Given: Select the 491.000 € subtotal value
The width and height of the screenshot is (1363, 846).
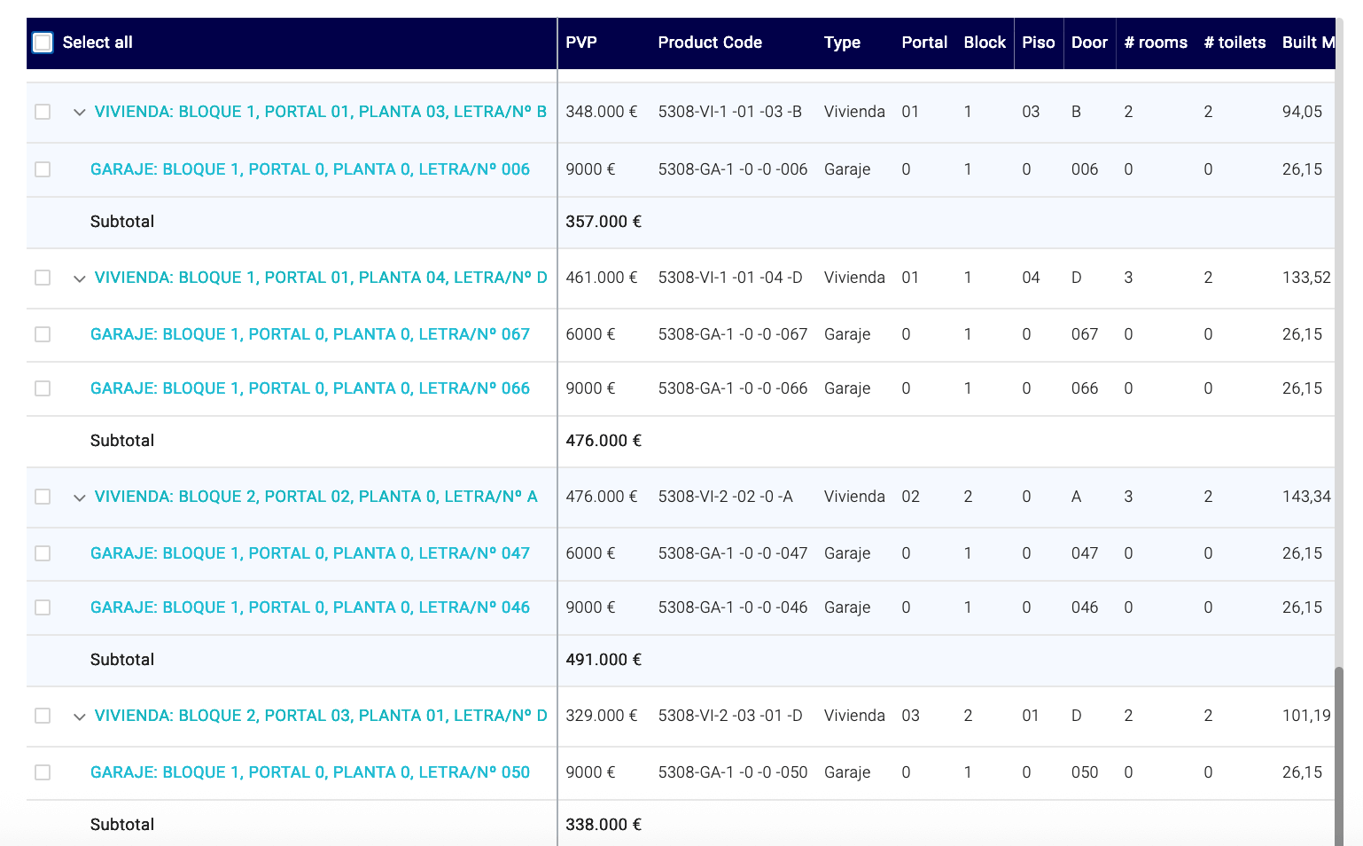Looking at the screenshot, I should [604, 660].
